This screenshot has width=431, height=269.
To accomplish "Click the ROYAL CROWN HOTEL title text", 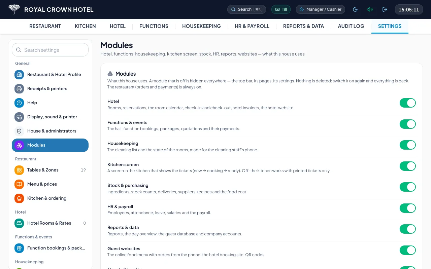I will (59, 10).
